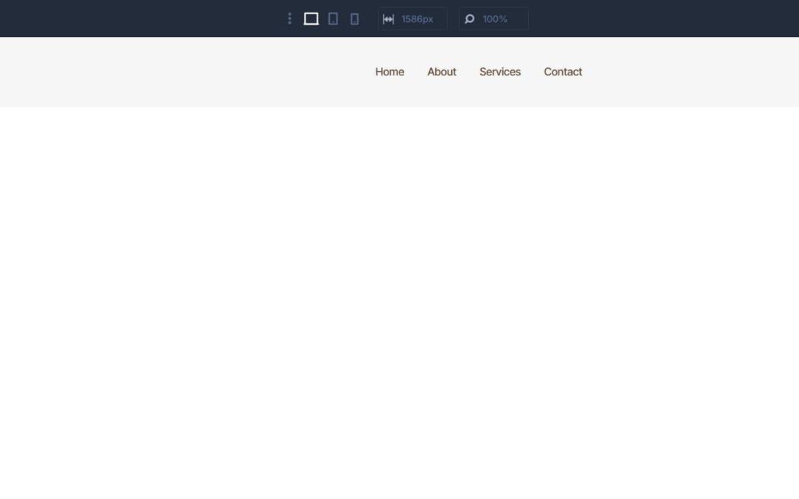This screenshot has height=499, width=799.
Task: Open the viewport width control
Action: 412,18
